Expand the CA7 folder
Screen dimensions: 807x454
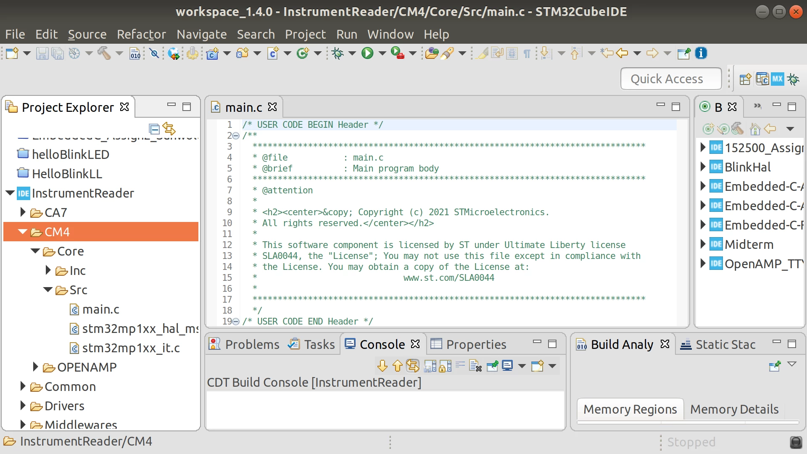click(23, 212)
